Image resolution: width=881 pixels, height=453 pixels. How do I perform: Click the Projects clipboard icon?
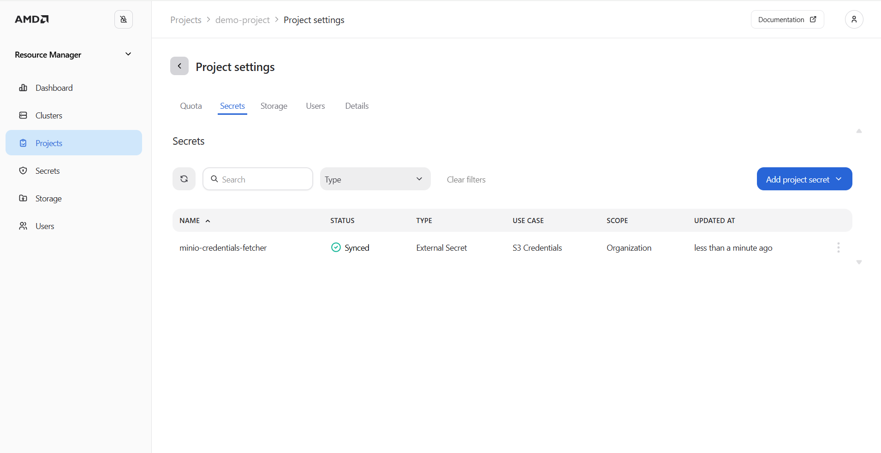pos(23,143)
